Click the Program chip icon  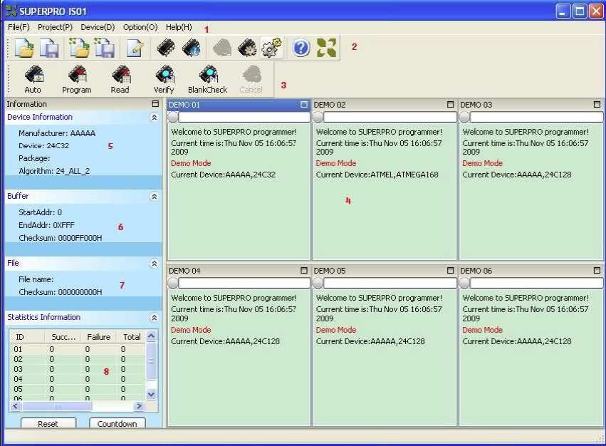tap(76, 77)
